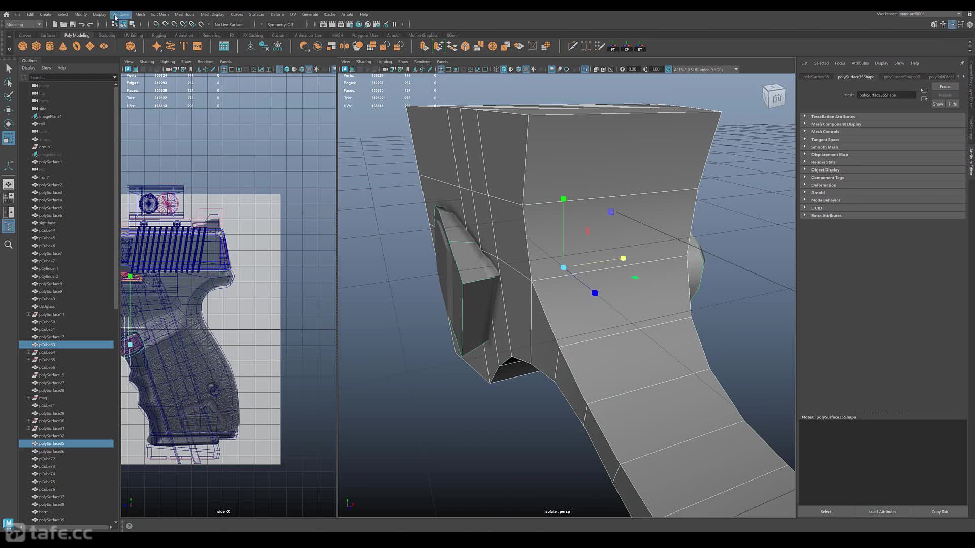Click the RT shelf button
This screenshot has height=548, width=975.
640,46
